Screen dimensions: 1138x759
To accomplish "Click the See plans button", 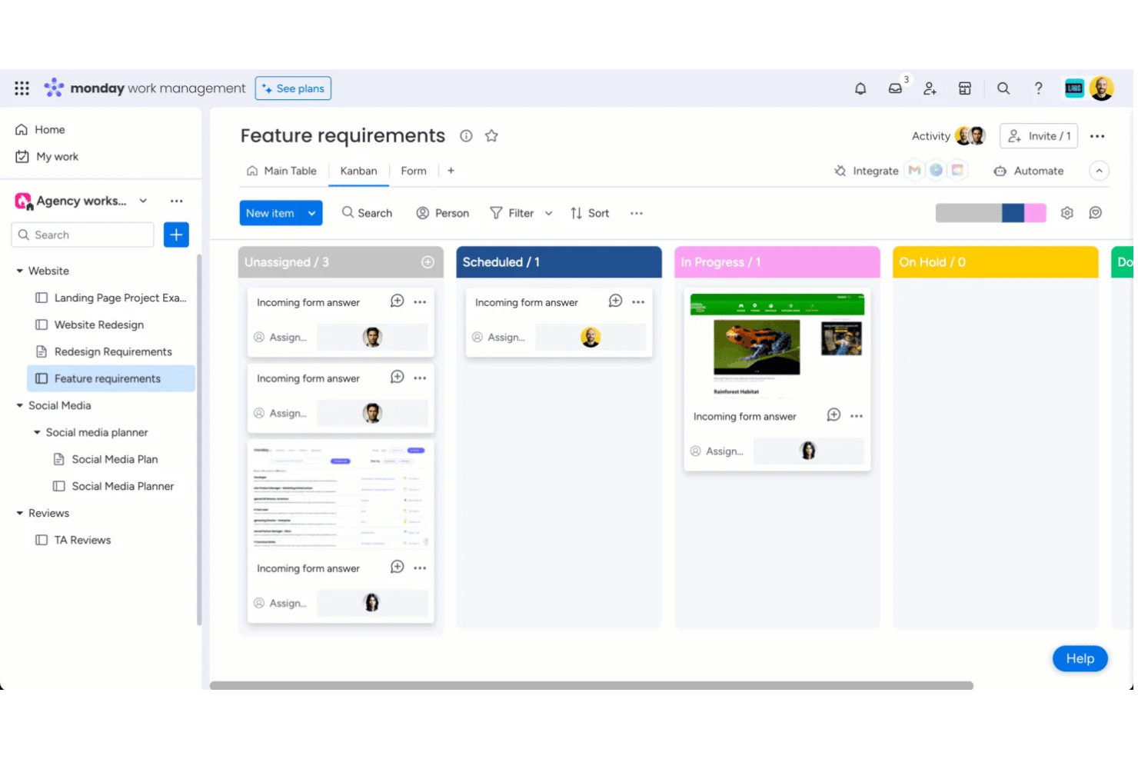I will tap(293, 88).
